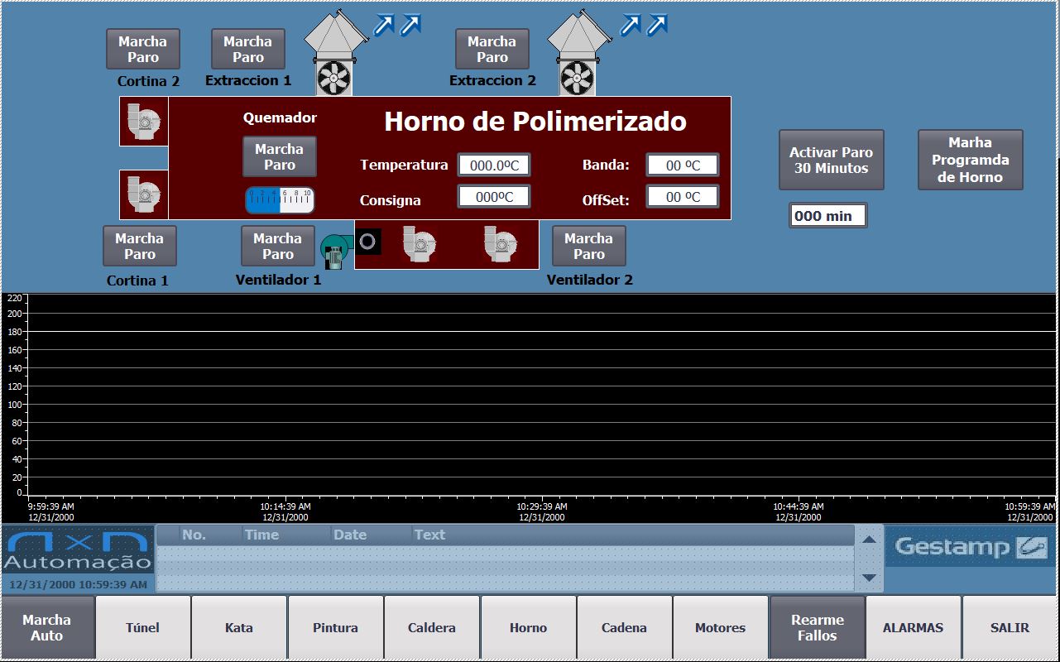The image size is (1060, 662).
Task: Click the black burner ring icon
Action: [x=369, y=242]
